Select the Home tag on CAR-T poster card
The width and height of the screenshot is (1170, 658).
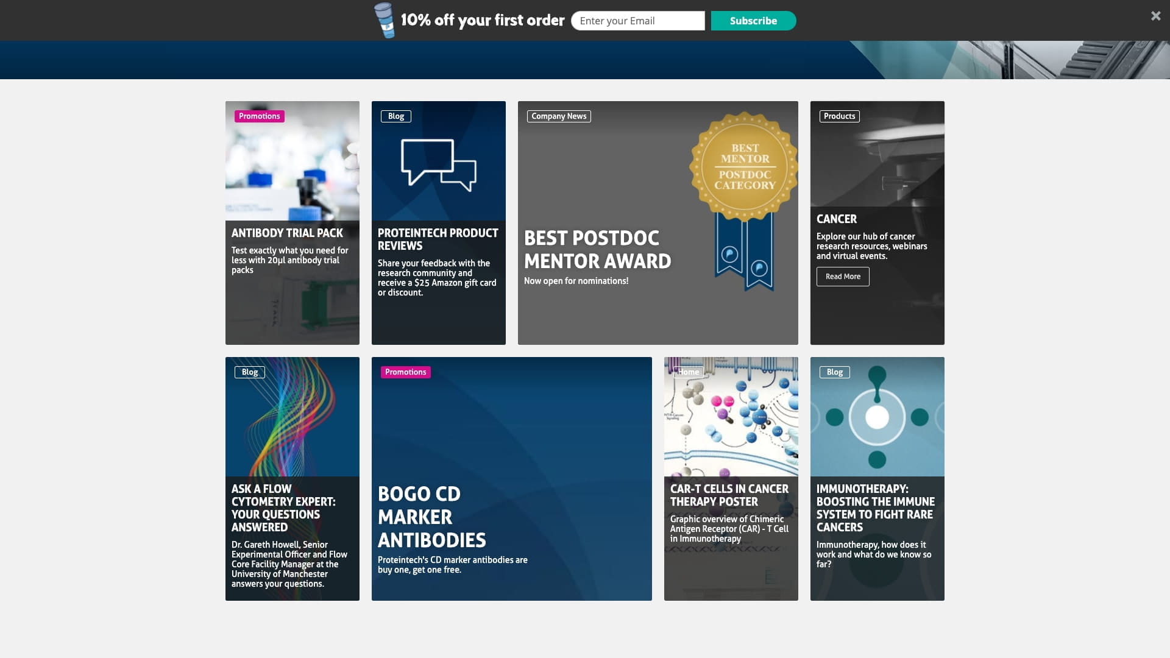[x=689, y=372]
